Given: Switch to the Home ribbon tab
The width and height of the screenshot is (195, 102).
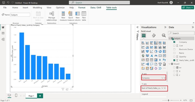Looking at the screenshot, I should tap(15, 8).
